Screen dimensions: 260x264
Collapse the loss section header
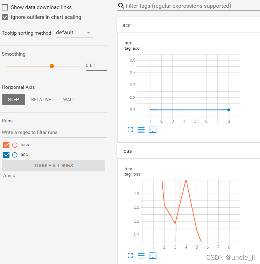[189, 151]
